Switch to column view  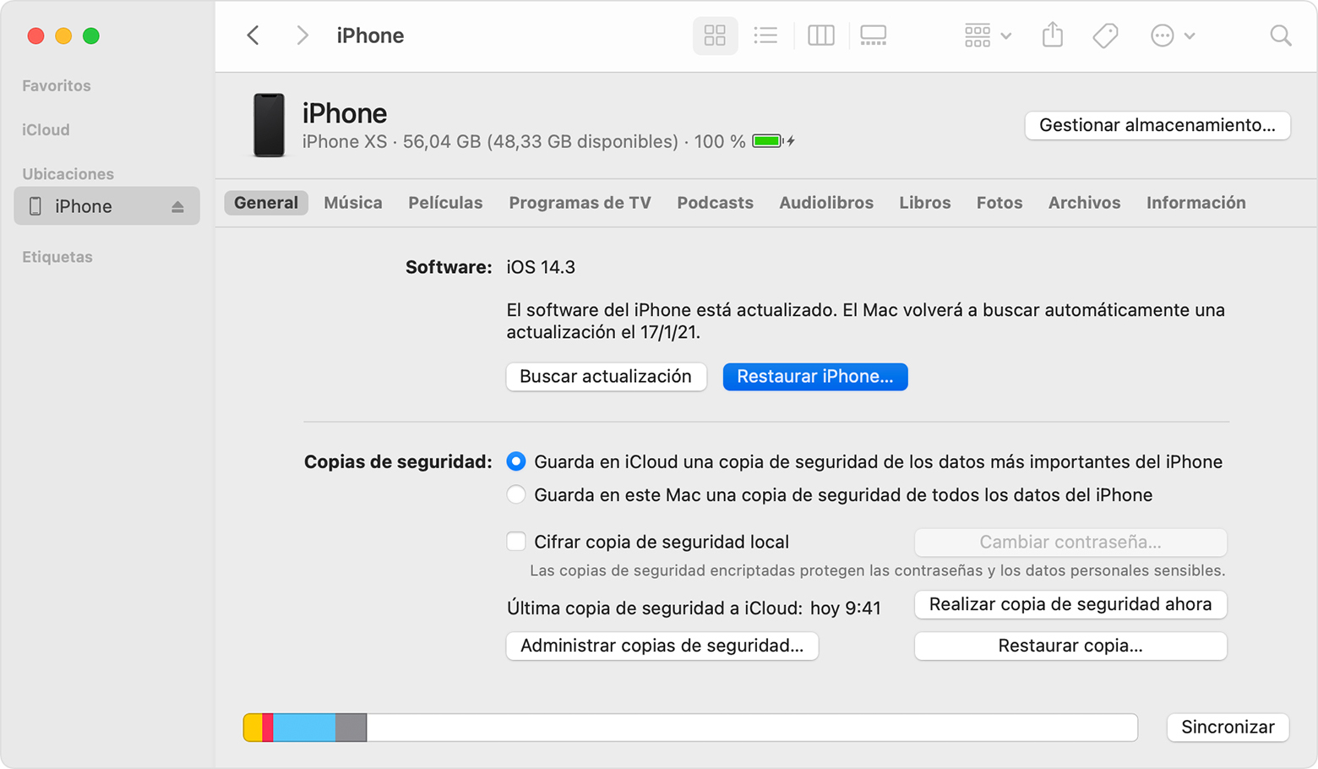(x=820, y=35)
